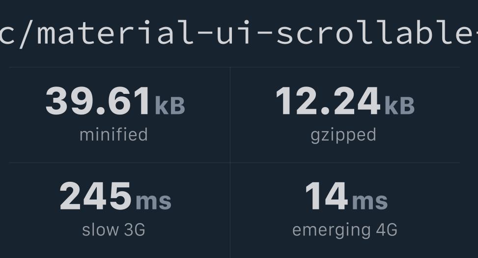Click the ms unit beside 14
Image resolution: width=478 pixels, height=258 pixels.
coord(370,201)
